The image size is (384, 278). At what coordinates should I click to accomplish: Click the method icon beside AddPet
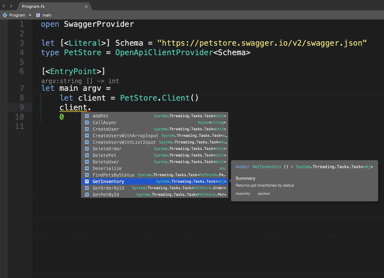87,116
